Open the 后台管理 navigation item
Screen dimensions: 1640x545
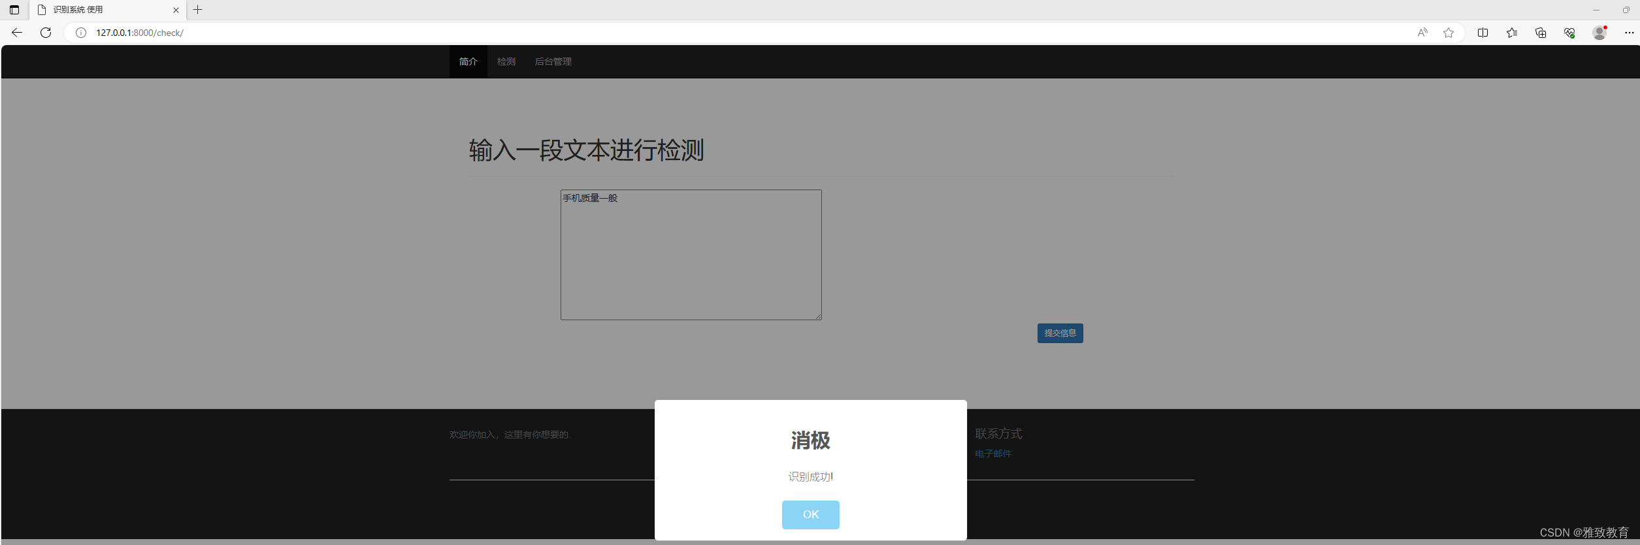point(553,61)
